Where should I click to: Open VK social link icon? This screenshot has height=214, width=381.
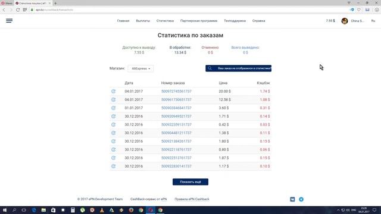point(292,199)
